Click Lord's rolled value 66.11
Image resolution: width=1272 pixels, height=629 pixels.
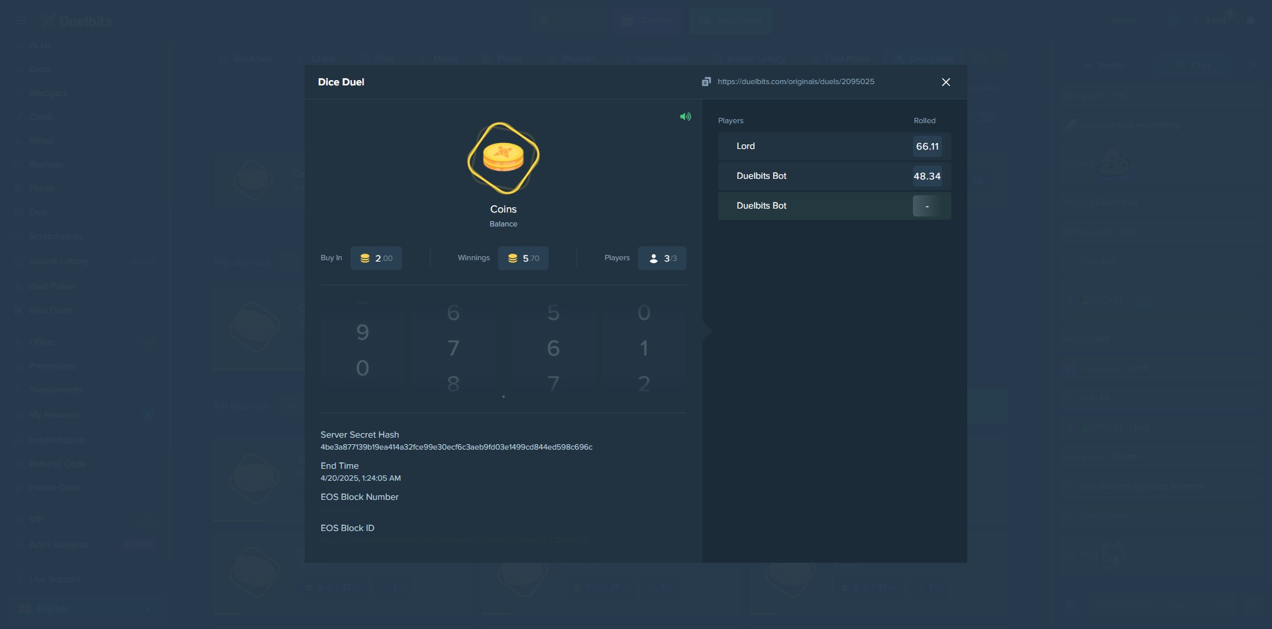[x=927, y=146]
